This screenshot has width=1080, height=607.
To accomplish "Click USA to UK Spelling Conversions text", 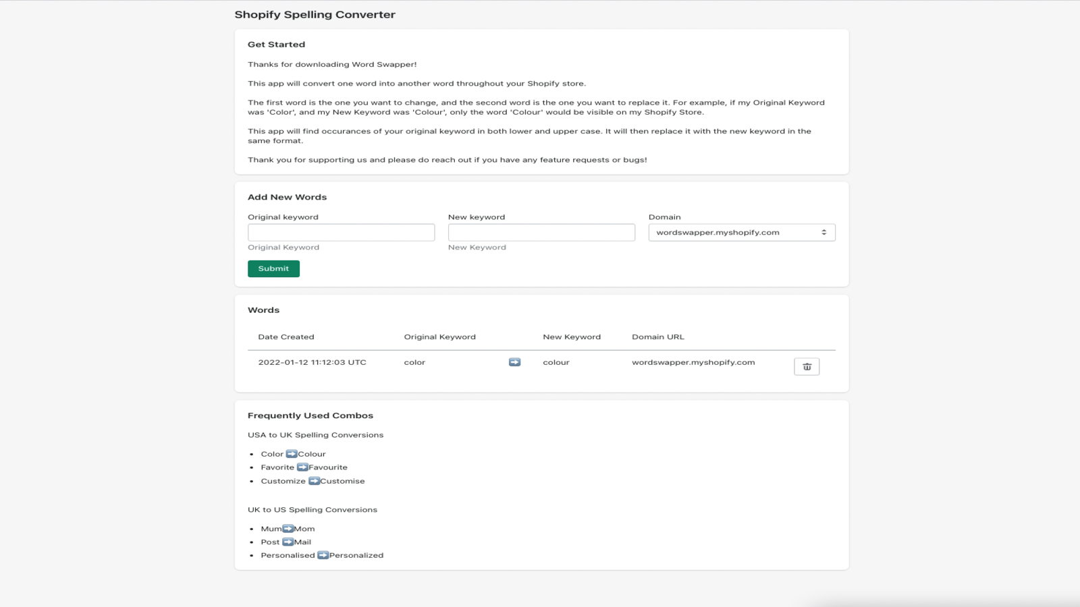I will tap(315, 435).
